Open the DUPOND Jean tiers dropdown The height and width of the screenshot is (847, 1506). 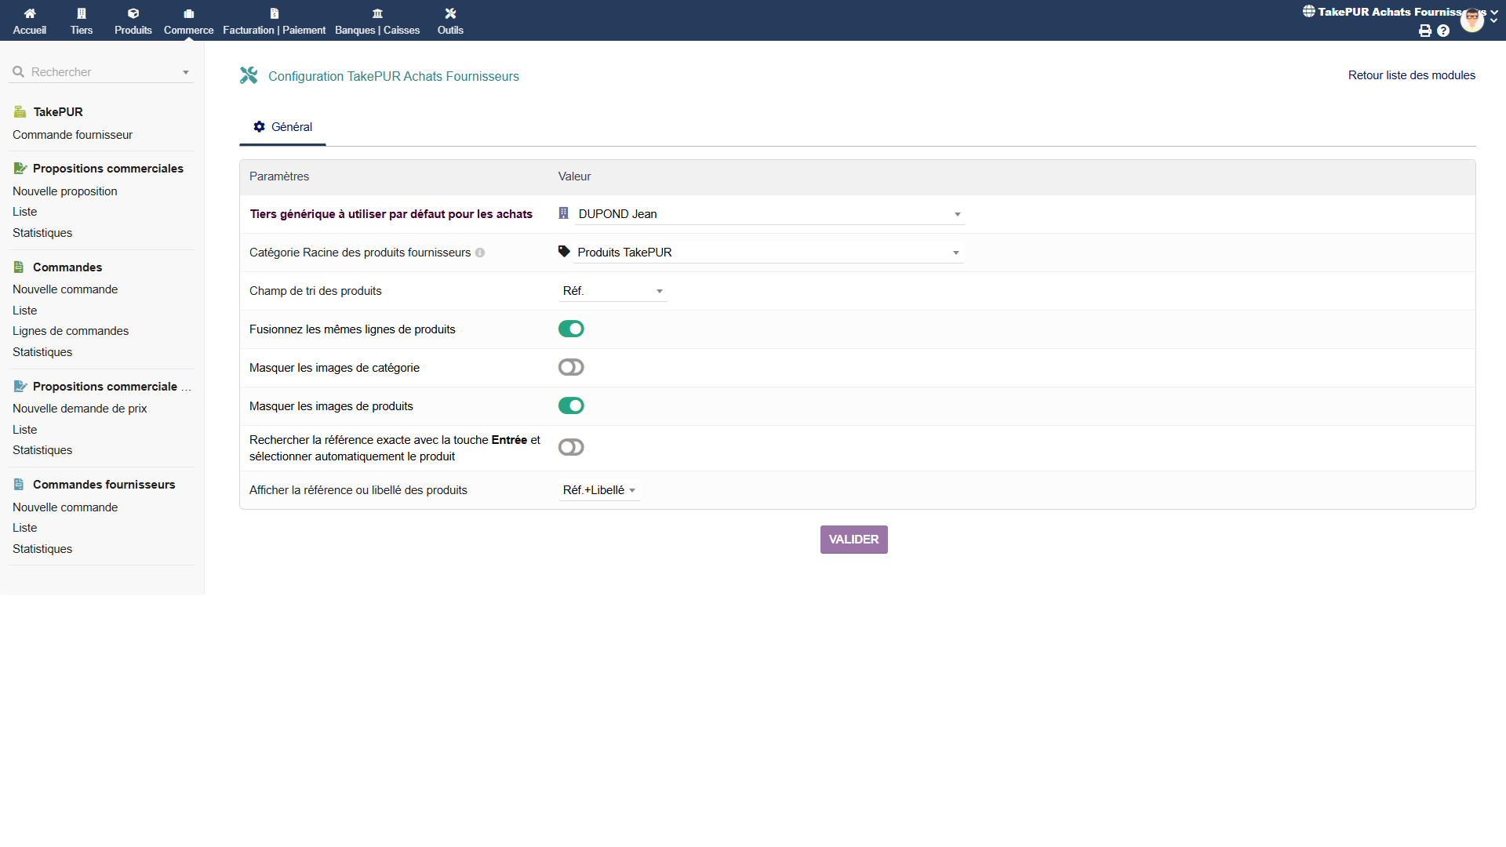(x=769, y=214)
